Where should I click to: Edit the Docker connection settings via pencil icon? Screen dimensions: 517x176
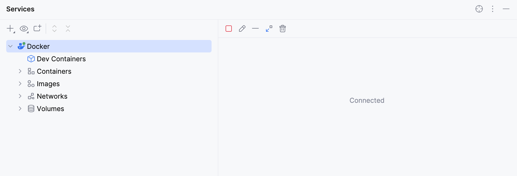(x=242, y=29)
